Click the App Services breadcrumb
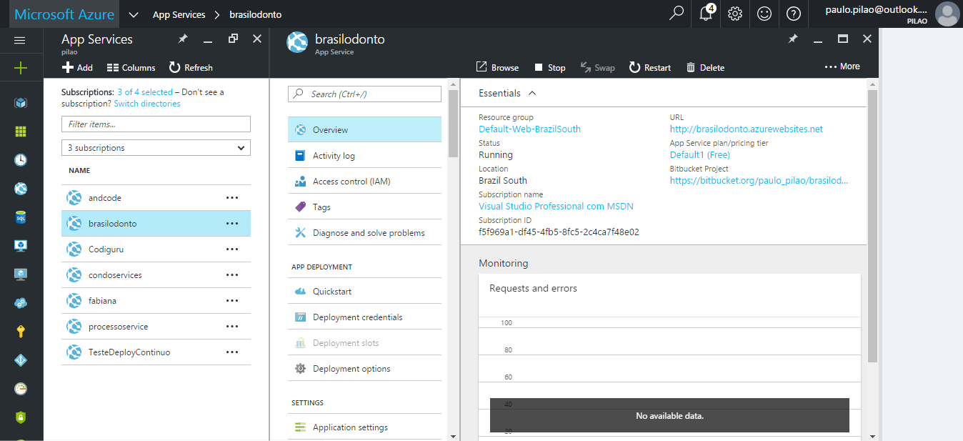Viewport: 963px width, 441px height. [179, 14]
